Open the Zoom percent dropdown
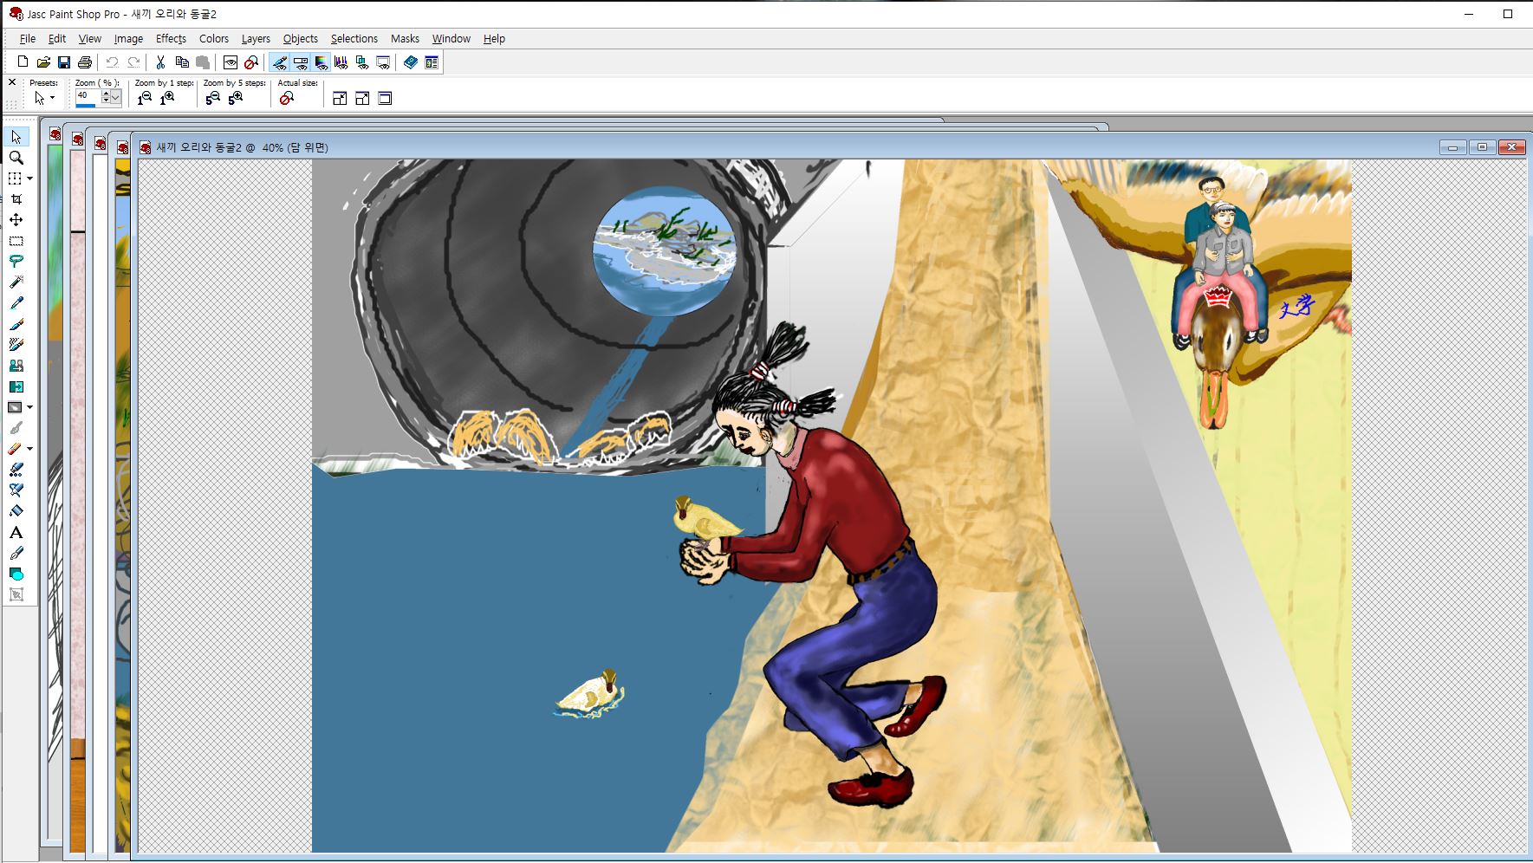 tap(116, 99)
